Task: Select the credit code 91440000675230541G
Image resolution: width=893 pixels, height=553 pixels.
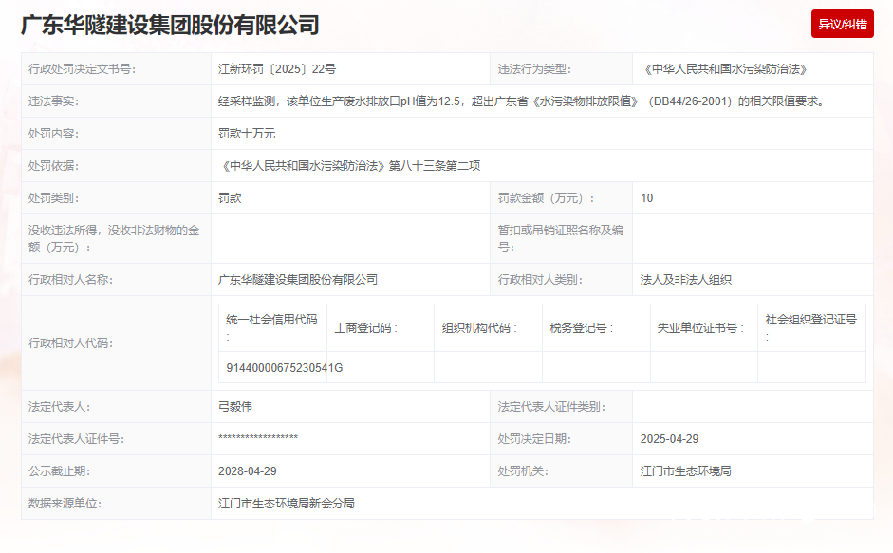Action: [284, 368]
